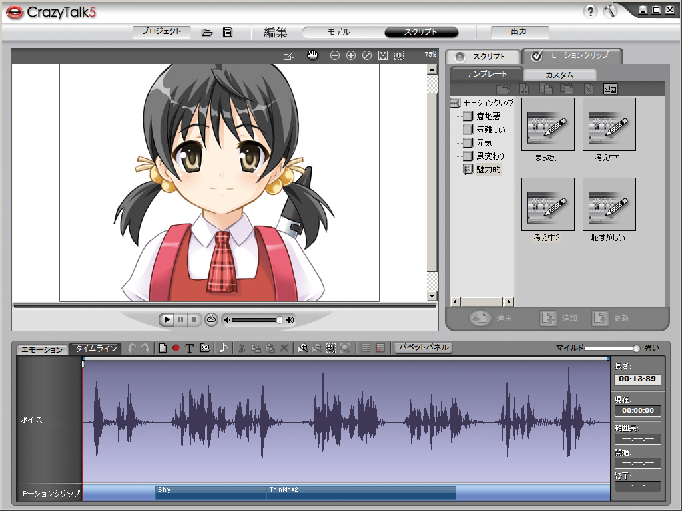Click the timeline list-view icon
This screenshot has width=682, height=511.
[x=366, y=348]
